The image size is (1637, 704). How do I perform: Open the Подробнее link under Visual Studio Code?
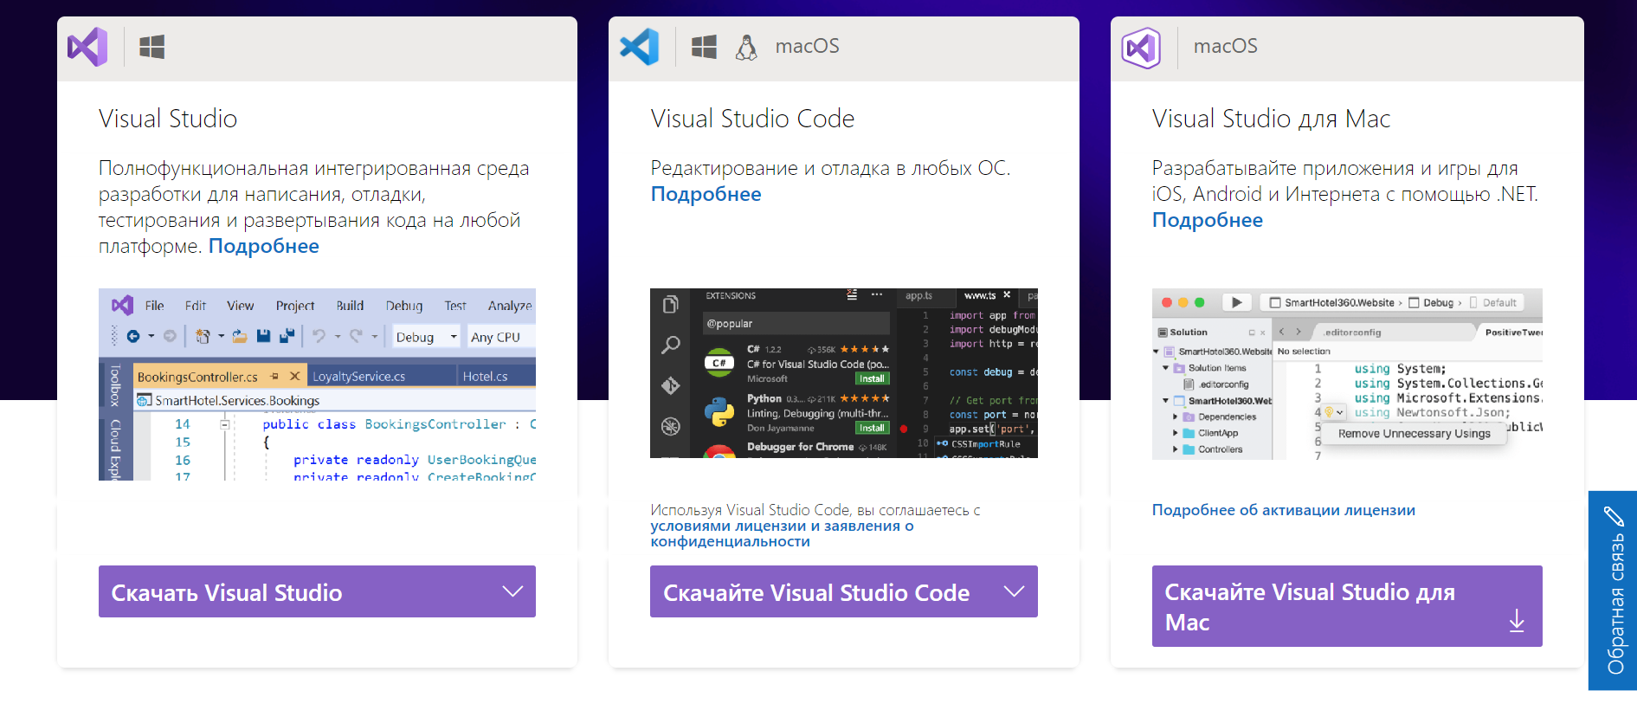click(706, 194)
